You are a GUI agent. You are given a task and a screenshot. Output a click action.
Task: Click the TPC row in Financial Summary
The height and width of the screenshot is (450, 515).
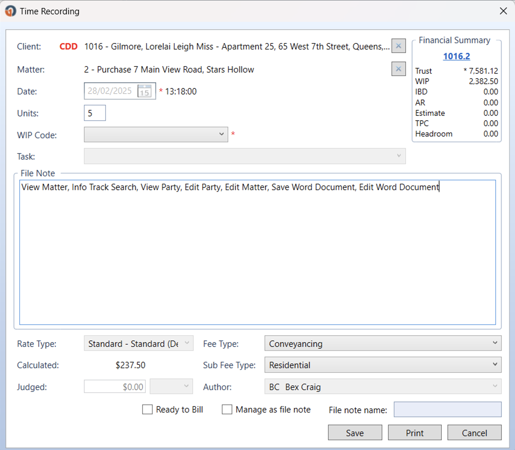click(456, 123)
